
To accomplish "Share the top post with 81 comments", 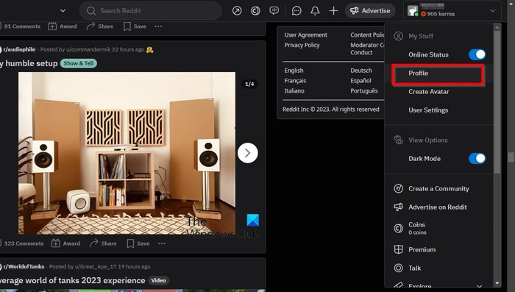I will [99, 26].
